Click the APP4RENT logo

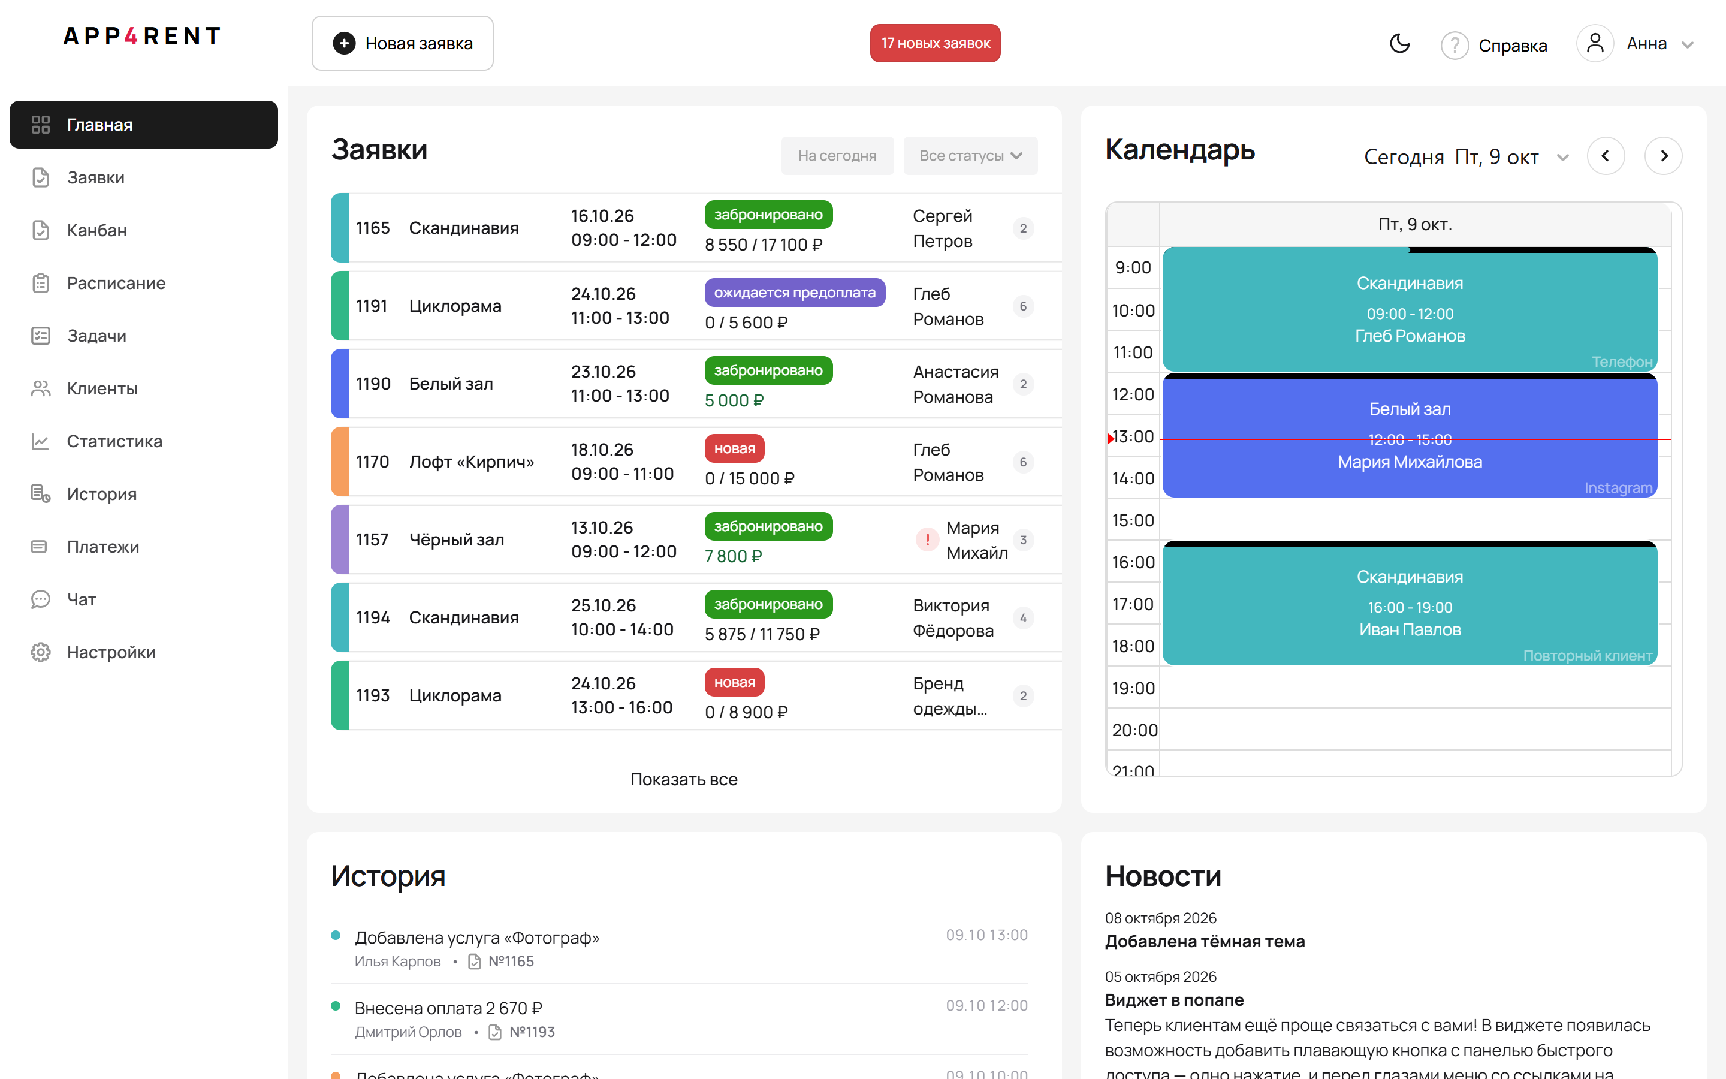pos(142,36)
